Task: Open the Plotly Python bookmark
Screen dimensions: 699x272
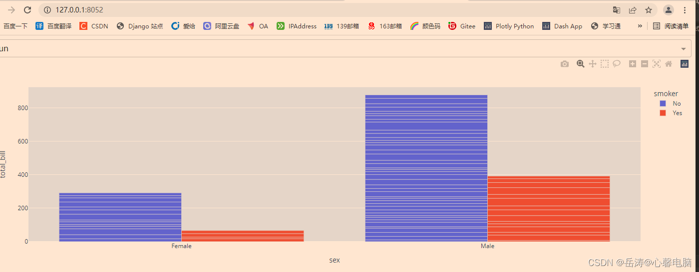Action: point(509,26)
